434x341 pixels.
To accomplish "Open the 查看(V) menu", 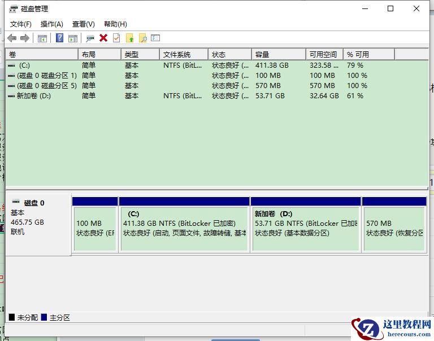I will 83,24.
